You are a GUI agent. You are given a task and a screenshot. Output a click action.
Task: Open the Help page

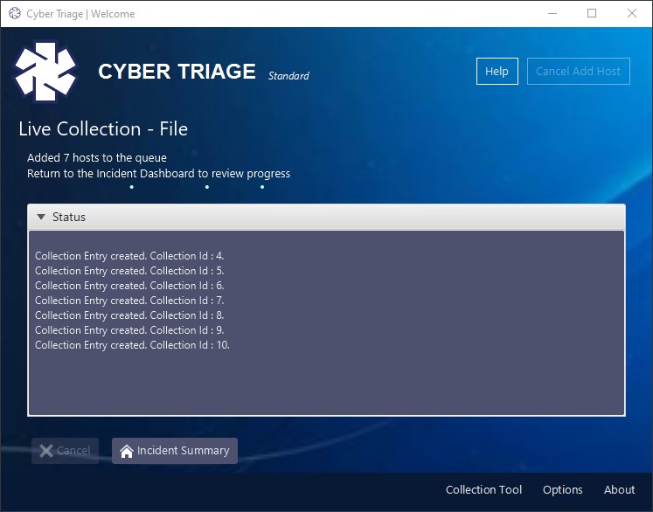point(497,71)
